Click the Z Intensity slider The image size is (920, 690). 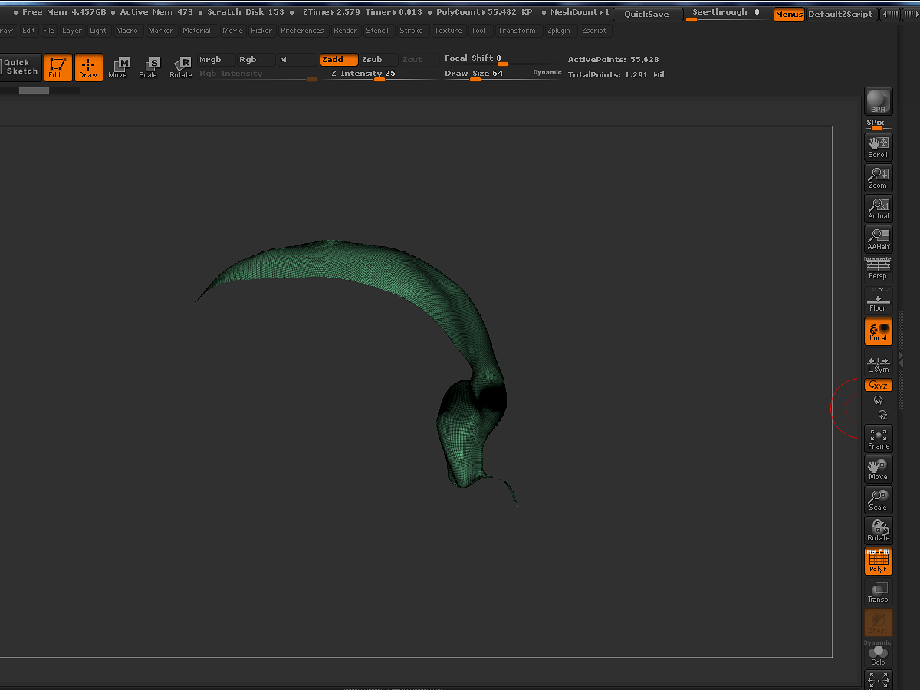click(x=379, y=74)
